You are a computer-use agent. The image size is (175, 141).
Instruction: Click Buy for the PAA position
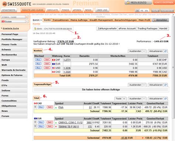pos(41,107)
